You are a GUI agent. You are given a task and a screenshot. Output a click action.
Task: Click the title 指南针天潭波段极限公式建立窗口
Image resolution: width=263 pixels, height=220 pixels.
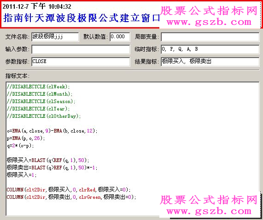click(82, 18)
